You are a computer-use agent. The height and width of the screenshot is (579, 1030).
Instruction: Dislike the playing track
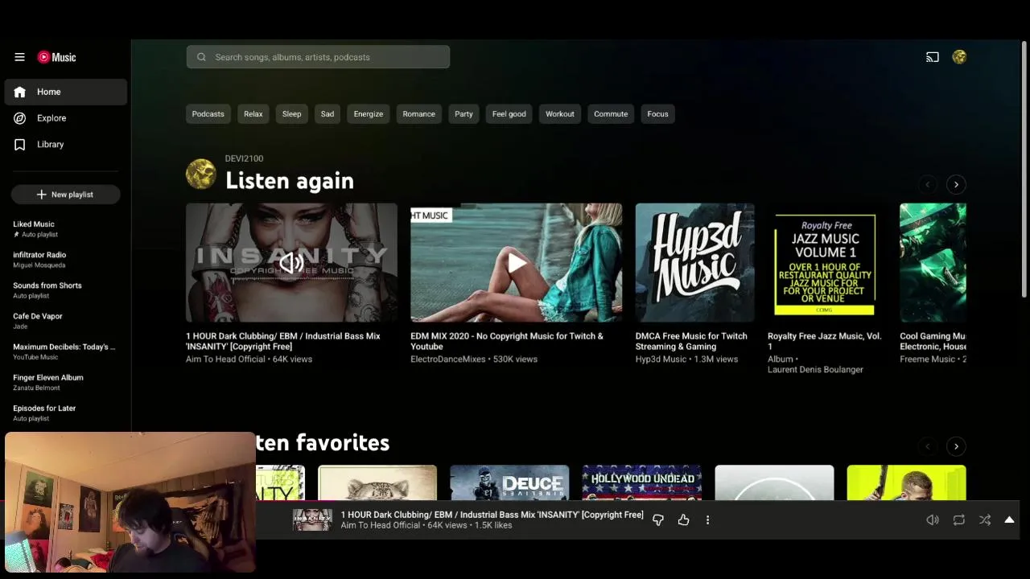click(x=658, y=520)
